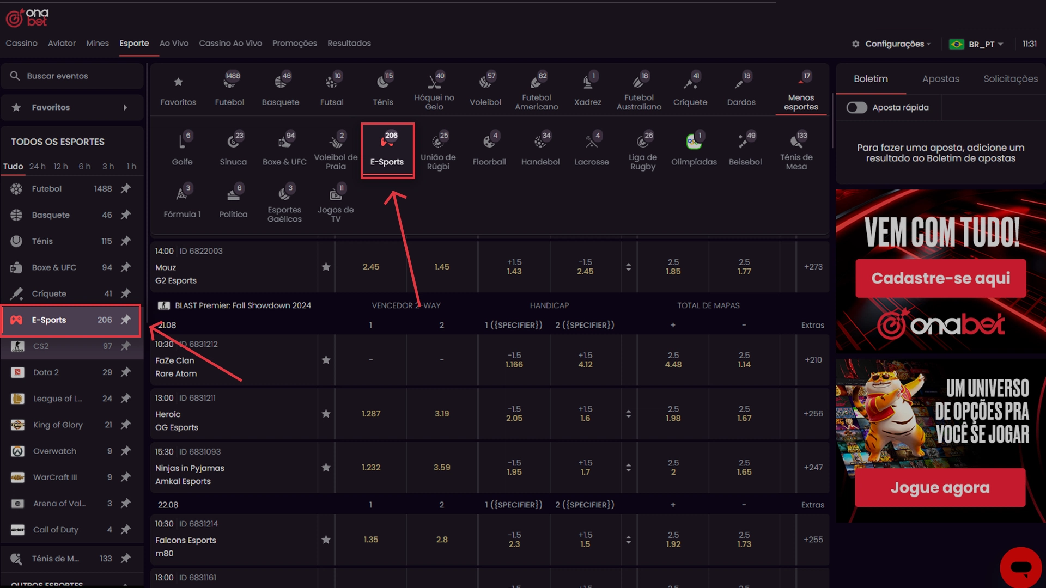Viewport: 1046px width, 588px height.
Task: Open Futsal category icon
Action: tap(332, 89)
